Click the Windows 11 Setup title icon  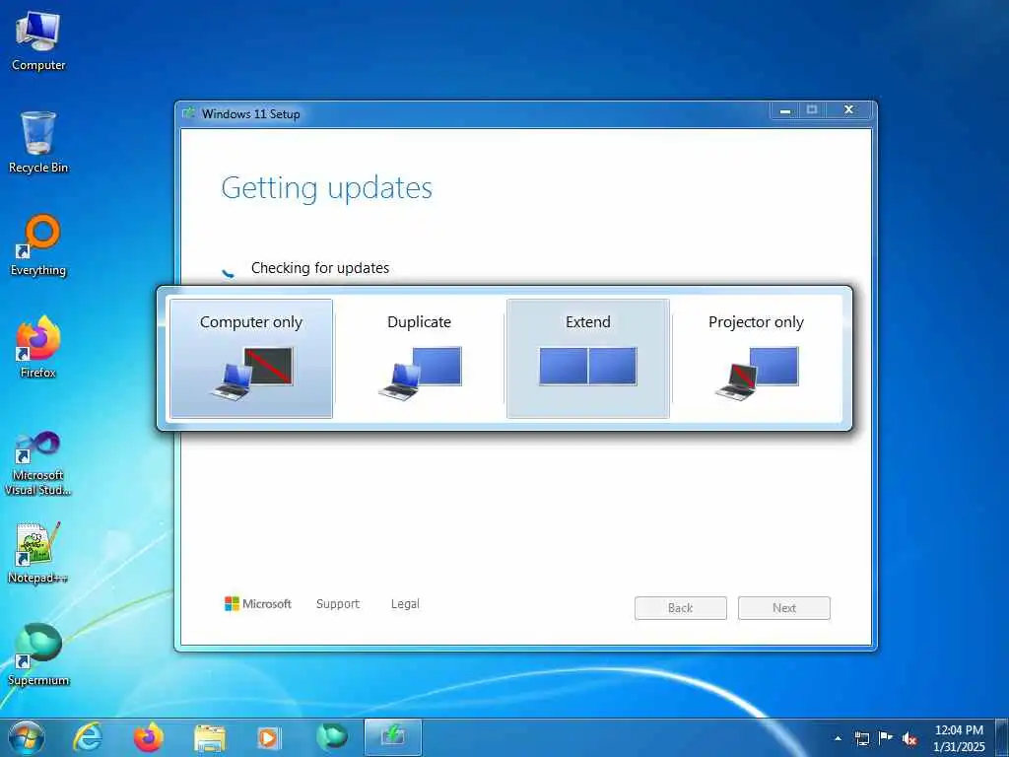click(x=188, y=113)
